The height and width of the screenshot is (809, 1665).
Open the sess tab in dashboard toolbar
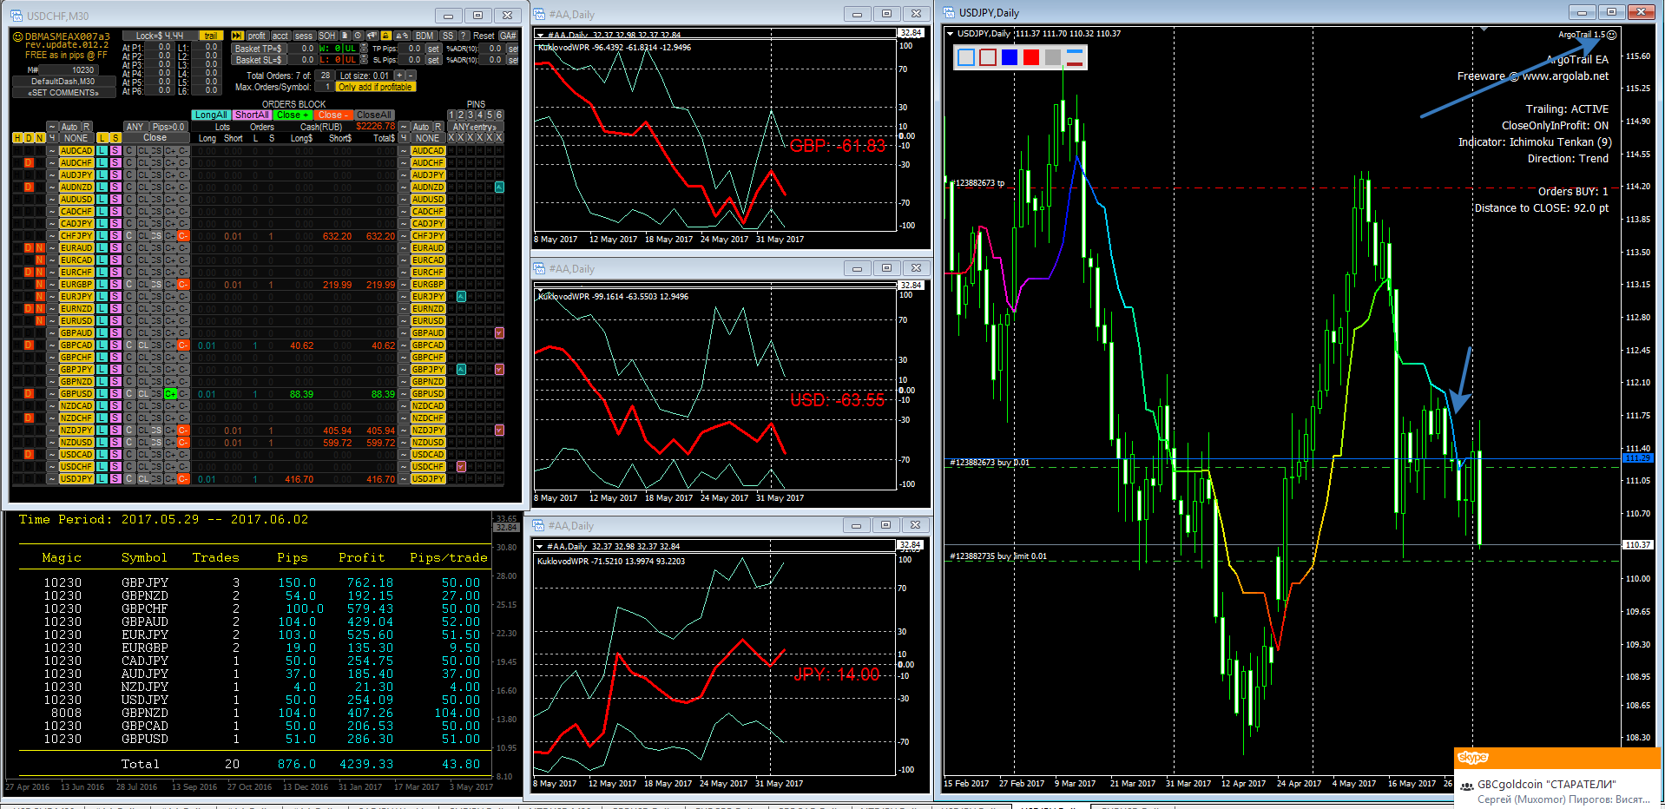pyautogui.click(x=304, y=36)
